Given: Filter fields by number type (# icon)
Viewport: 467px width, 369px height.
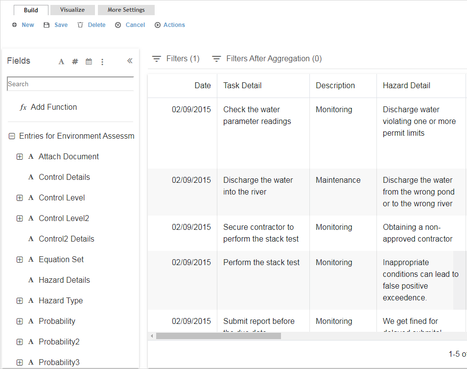Looking at the screenshot, I should (x=75, y=62).
